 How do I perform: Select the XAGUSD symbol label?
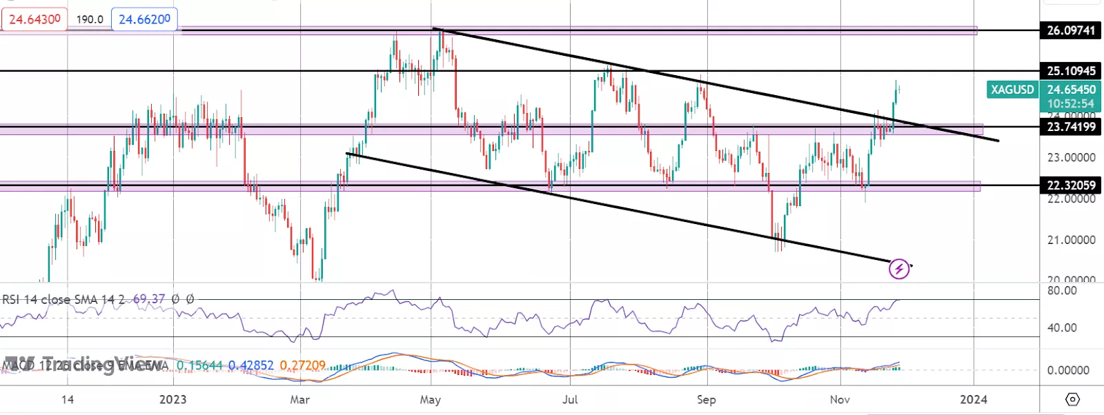[1012, 90]
